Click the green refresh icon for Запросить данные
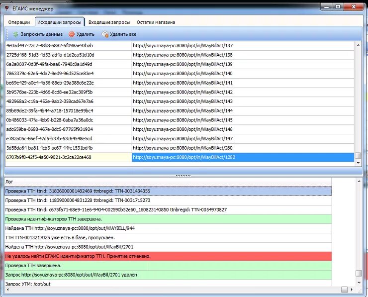 [x=15, y=34]
